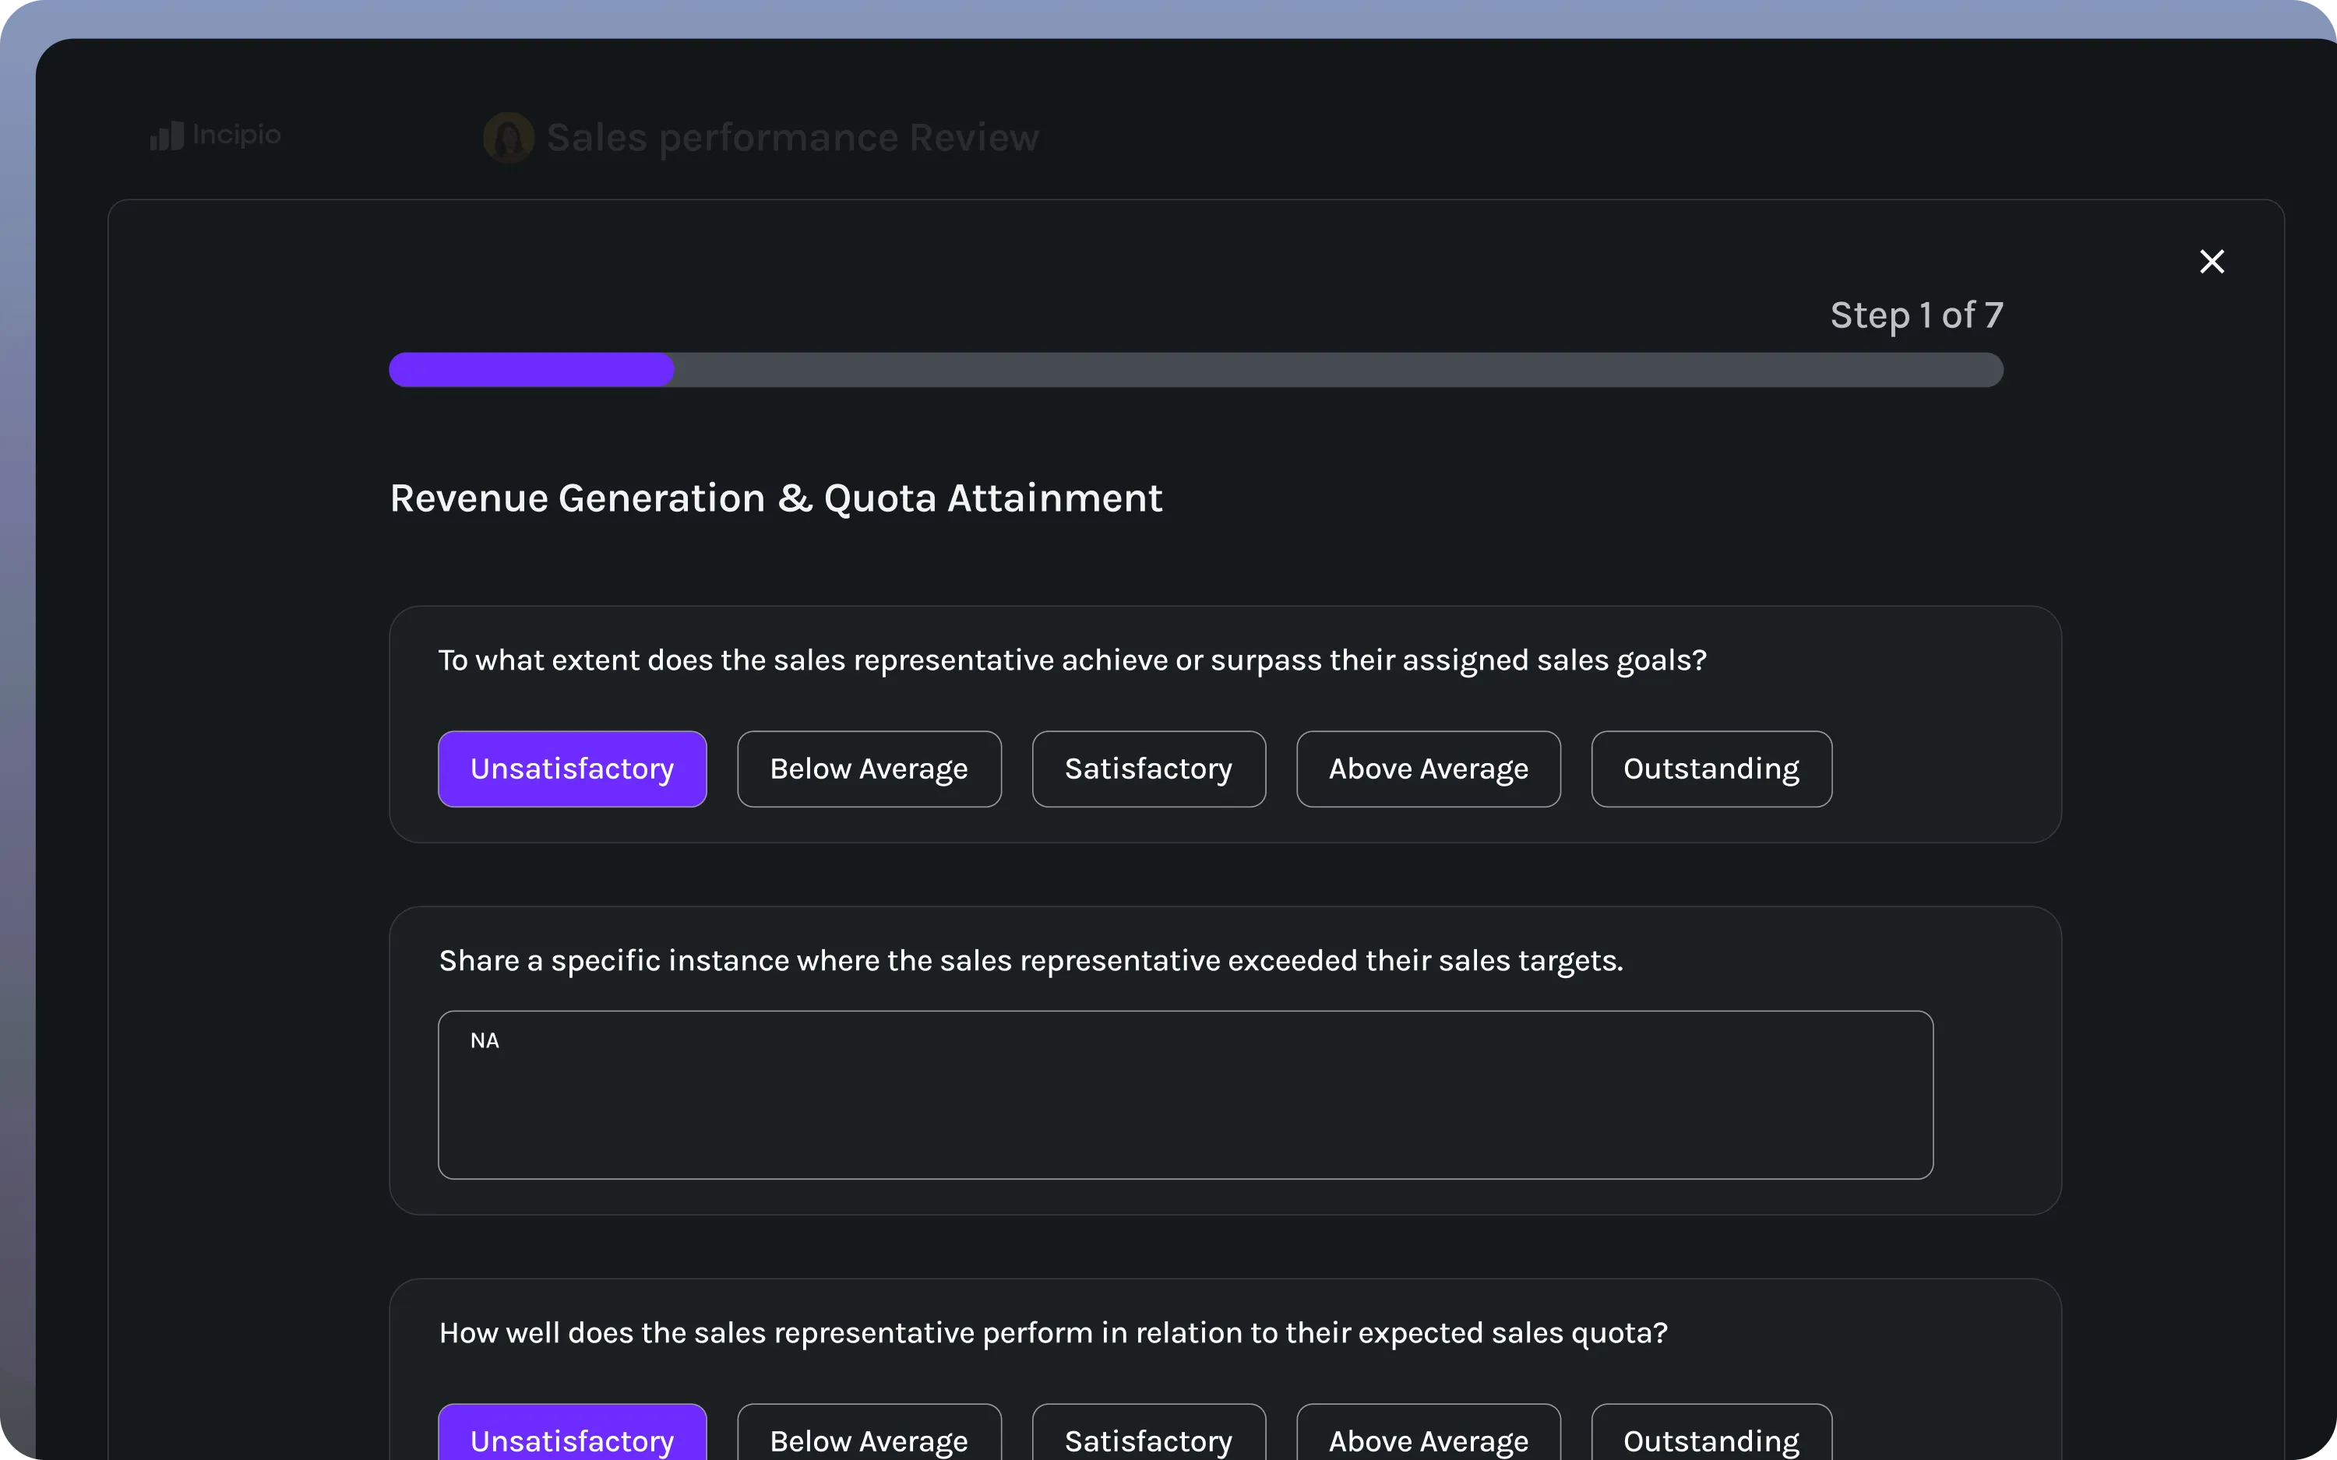Click the purple filled progress bar segment
The width and height of the screenshot is (2337, 1460).
(531, 370)
